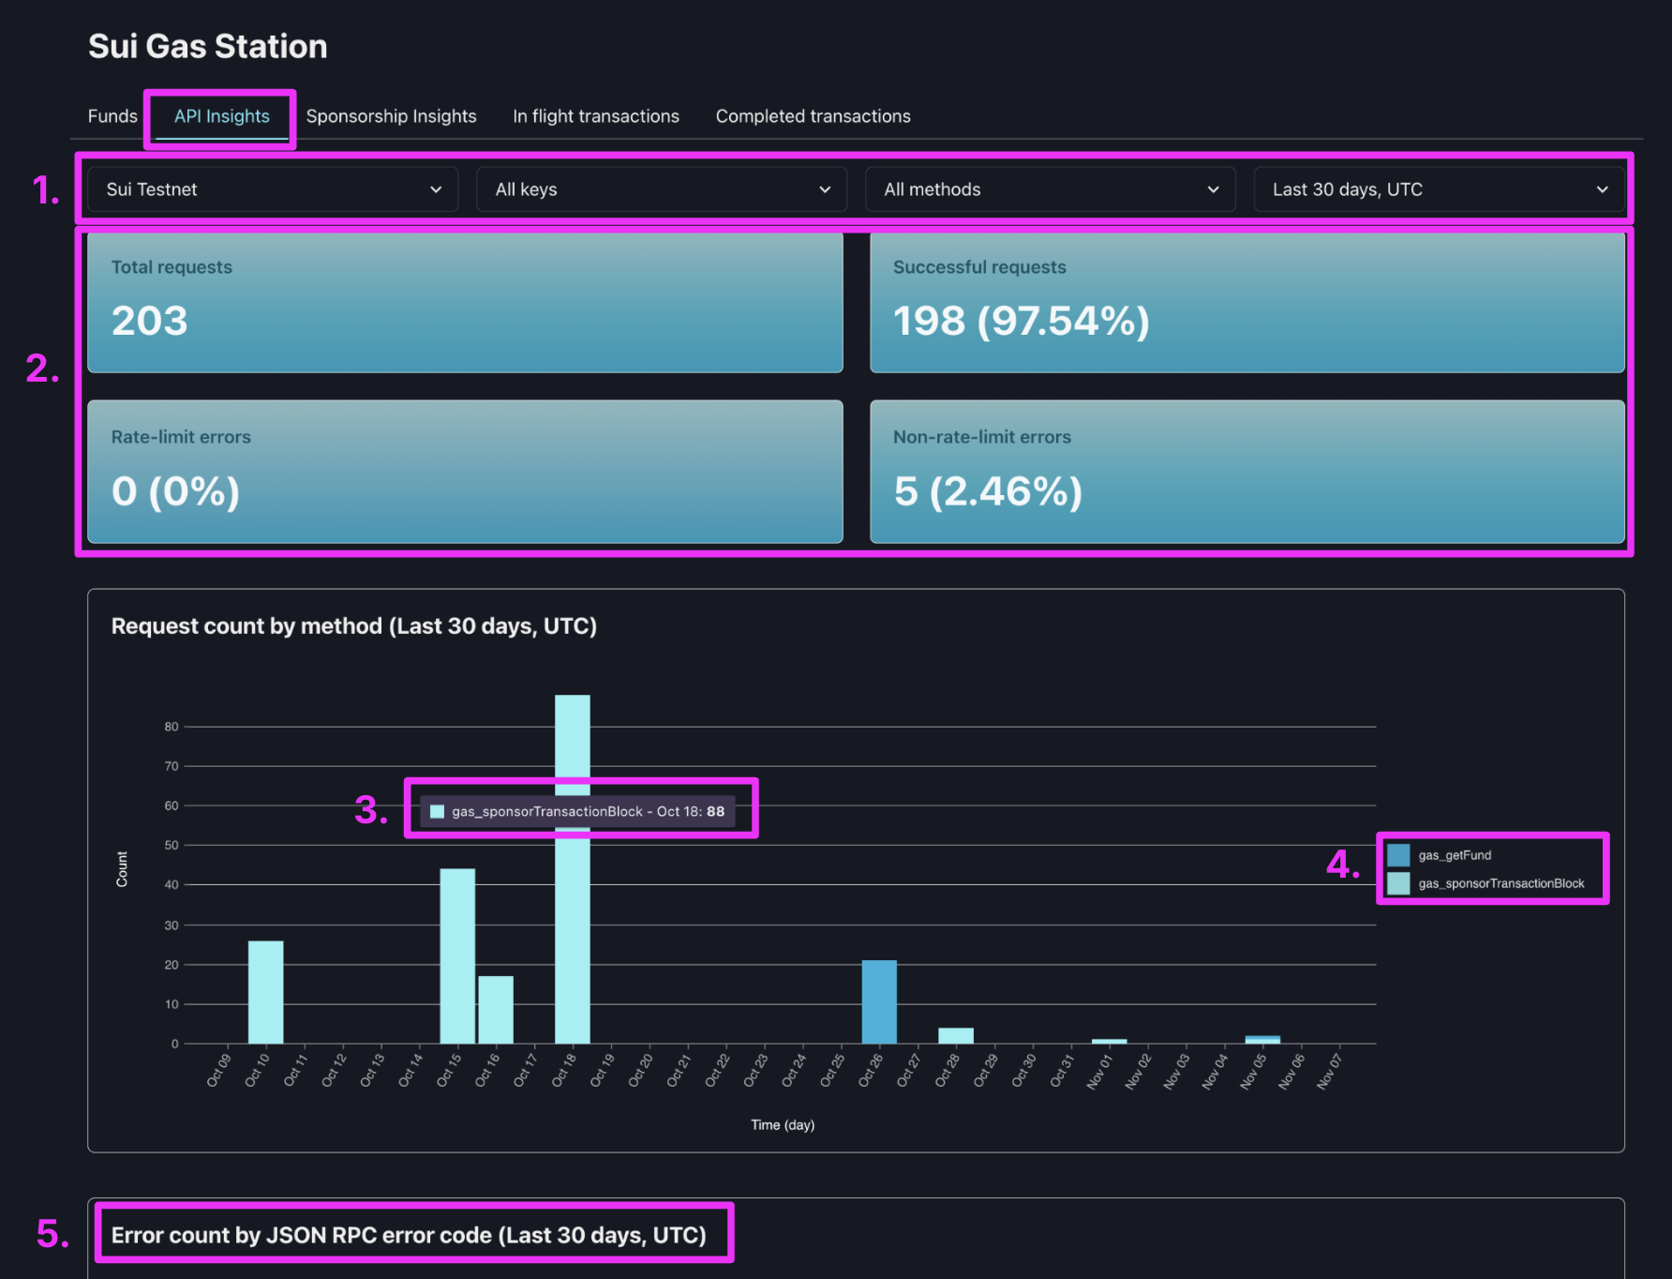The image size is (1672, 1279).
Task: Click the Successful requests card
Action: (x=1247, y=303)
